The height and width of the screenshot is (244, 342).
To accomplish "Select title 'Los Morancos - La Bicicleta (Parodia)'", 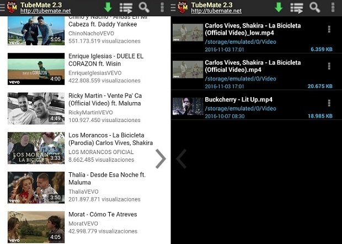I will [x=110, y=139].
